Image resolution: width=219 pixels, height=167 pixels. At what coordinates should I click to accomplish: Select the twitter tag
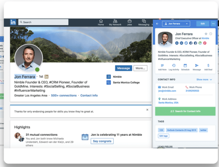[x=203, y=130]
